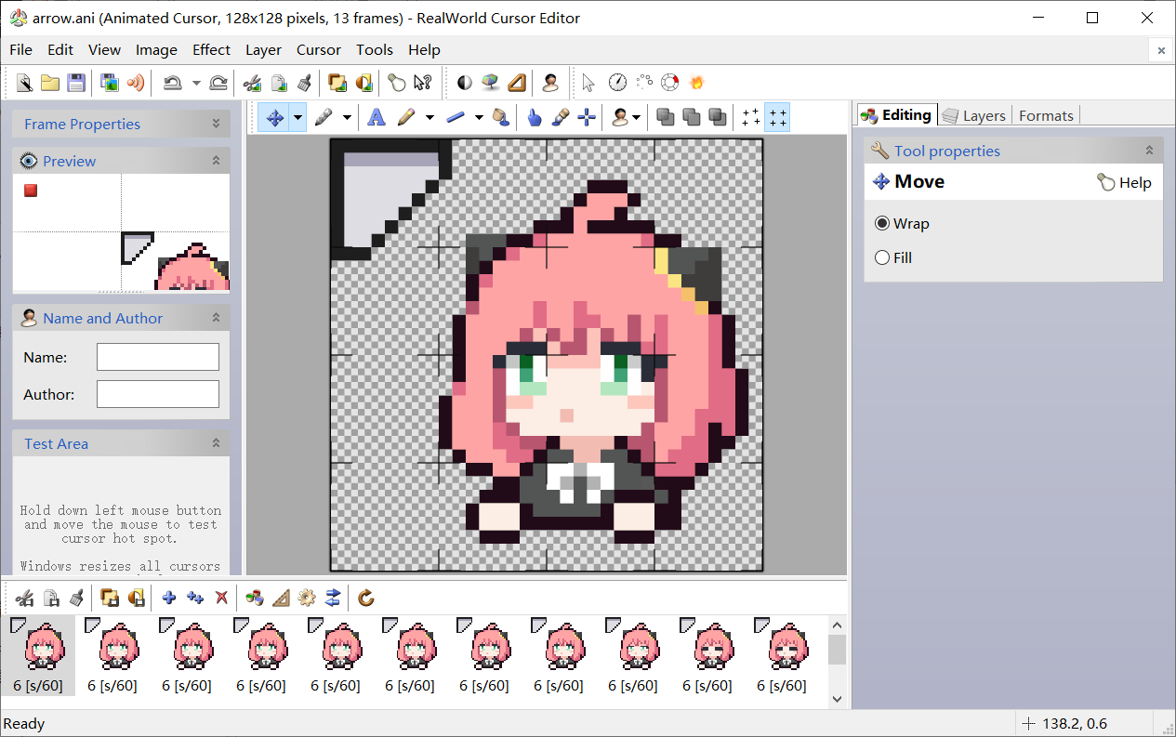Click the blue opposite arrows reverse icon
The image size is (1176, 737).
tap(333, 598)
